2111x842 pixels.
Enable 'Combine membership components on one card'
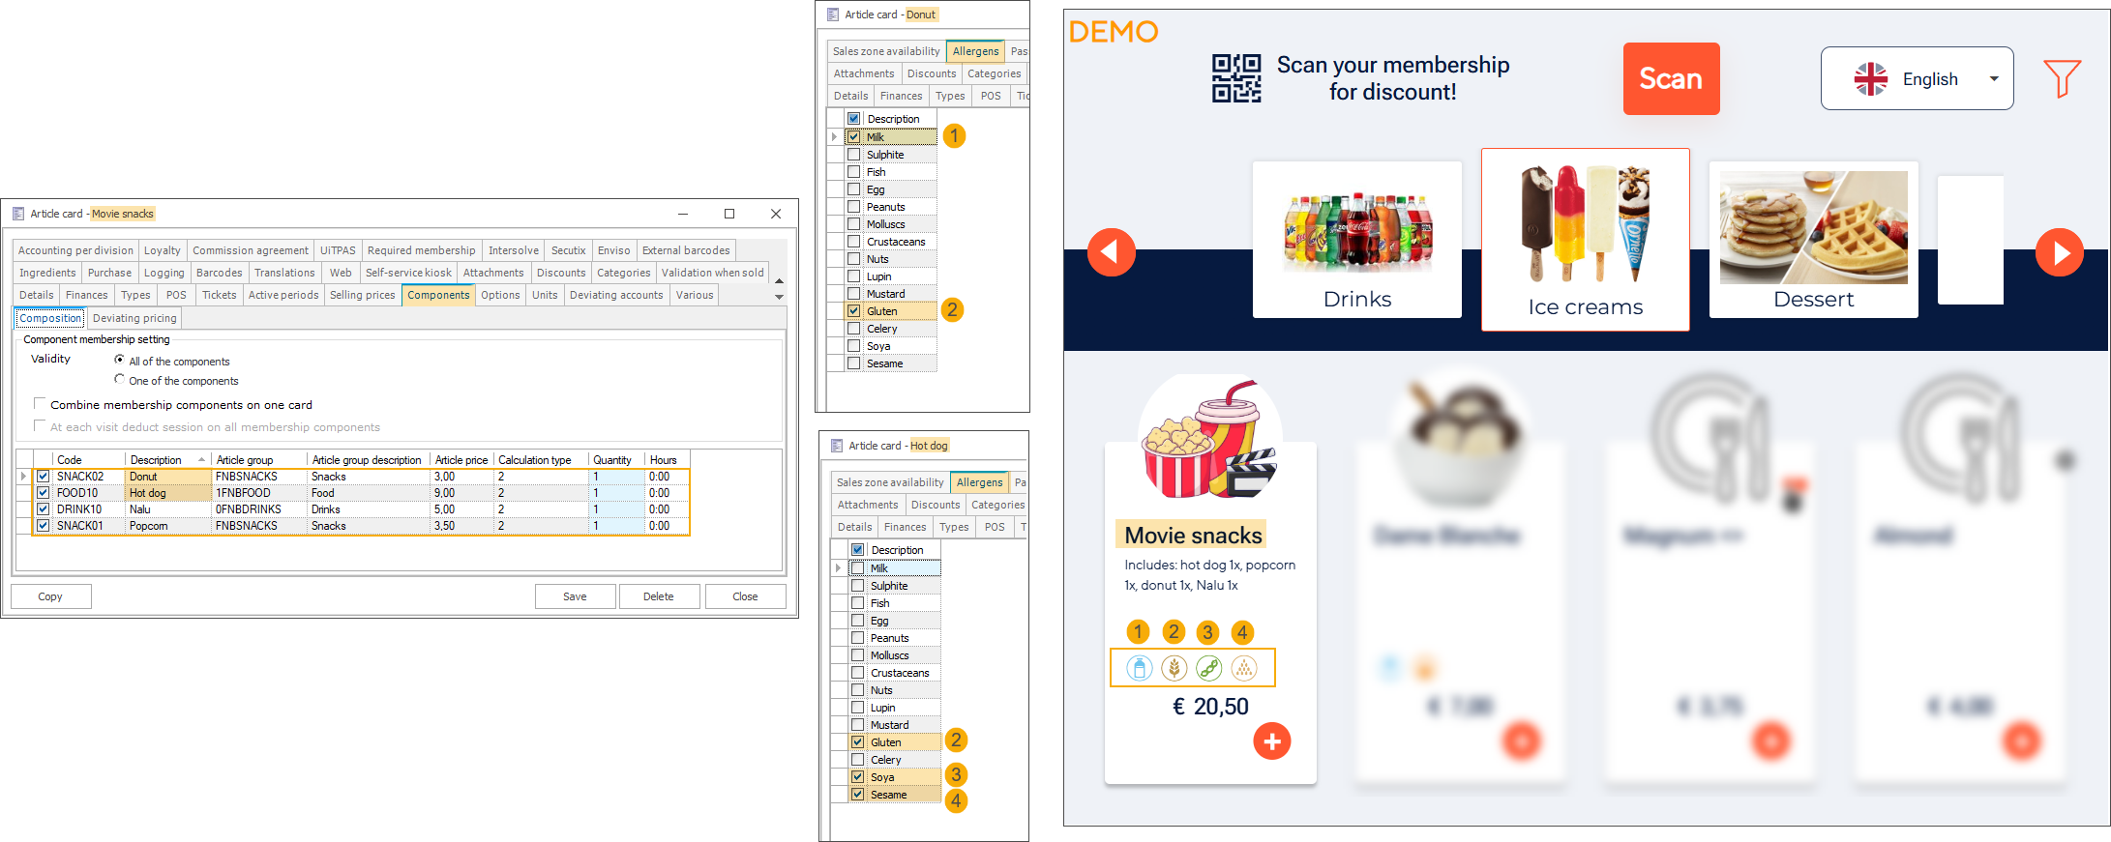(40, 404)
